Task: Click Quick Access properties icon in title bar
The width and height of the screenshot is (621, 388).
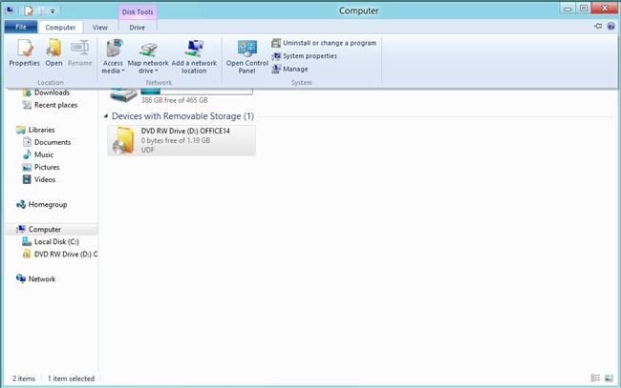Action: pyautogui.click(x=29, y=10)
